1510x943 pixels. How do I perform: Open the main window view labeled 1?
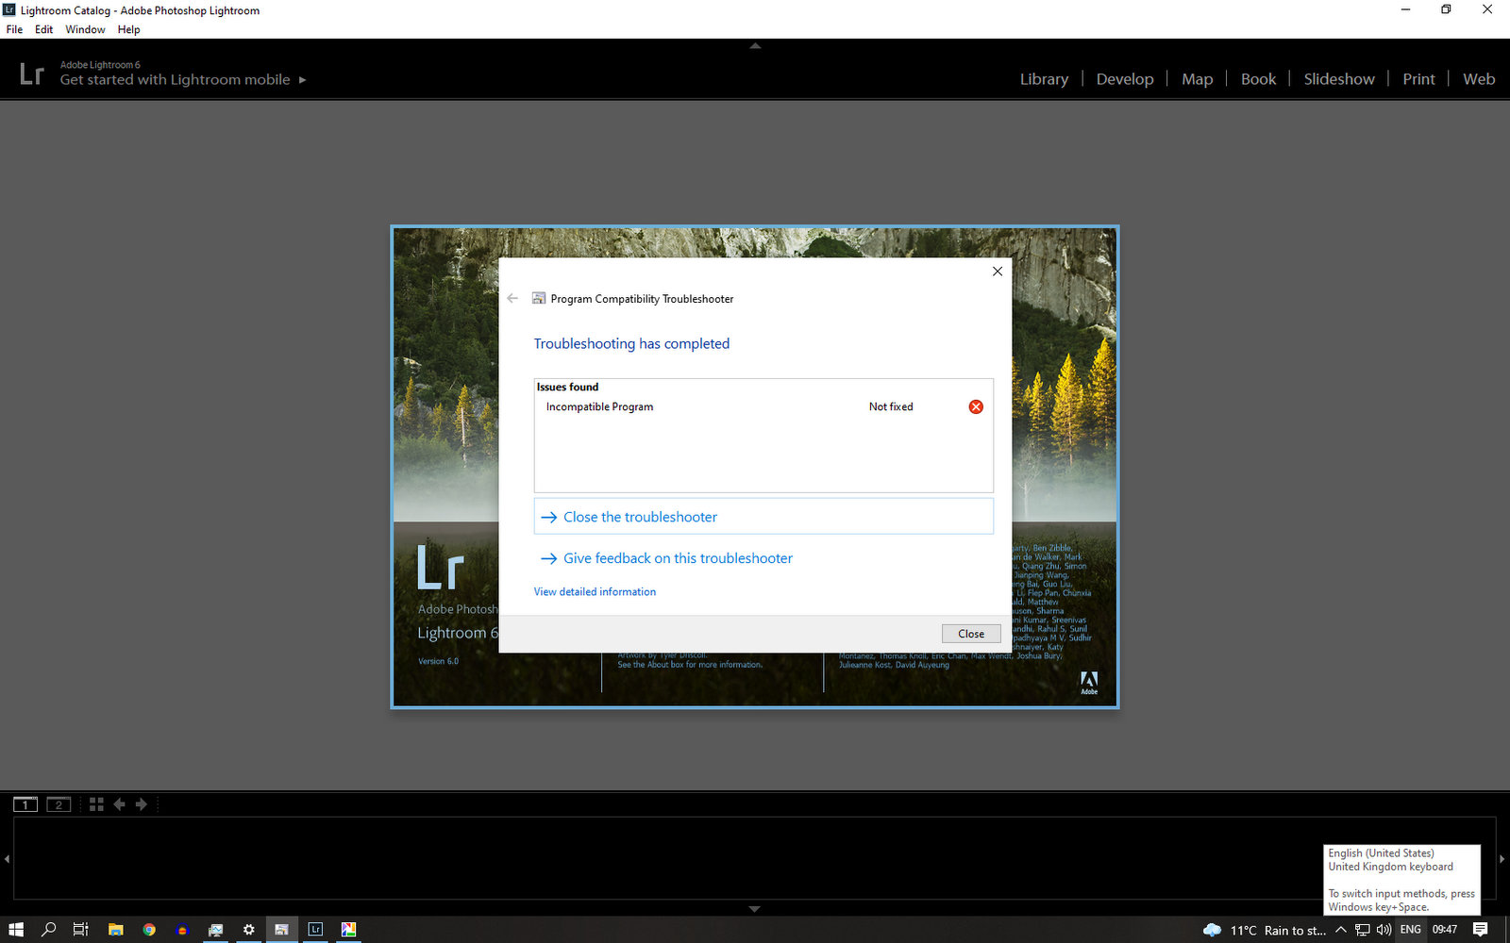pyautogui.click(x=25, y=803)
